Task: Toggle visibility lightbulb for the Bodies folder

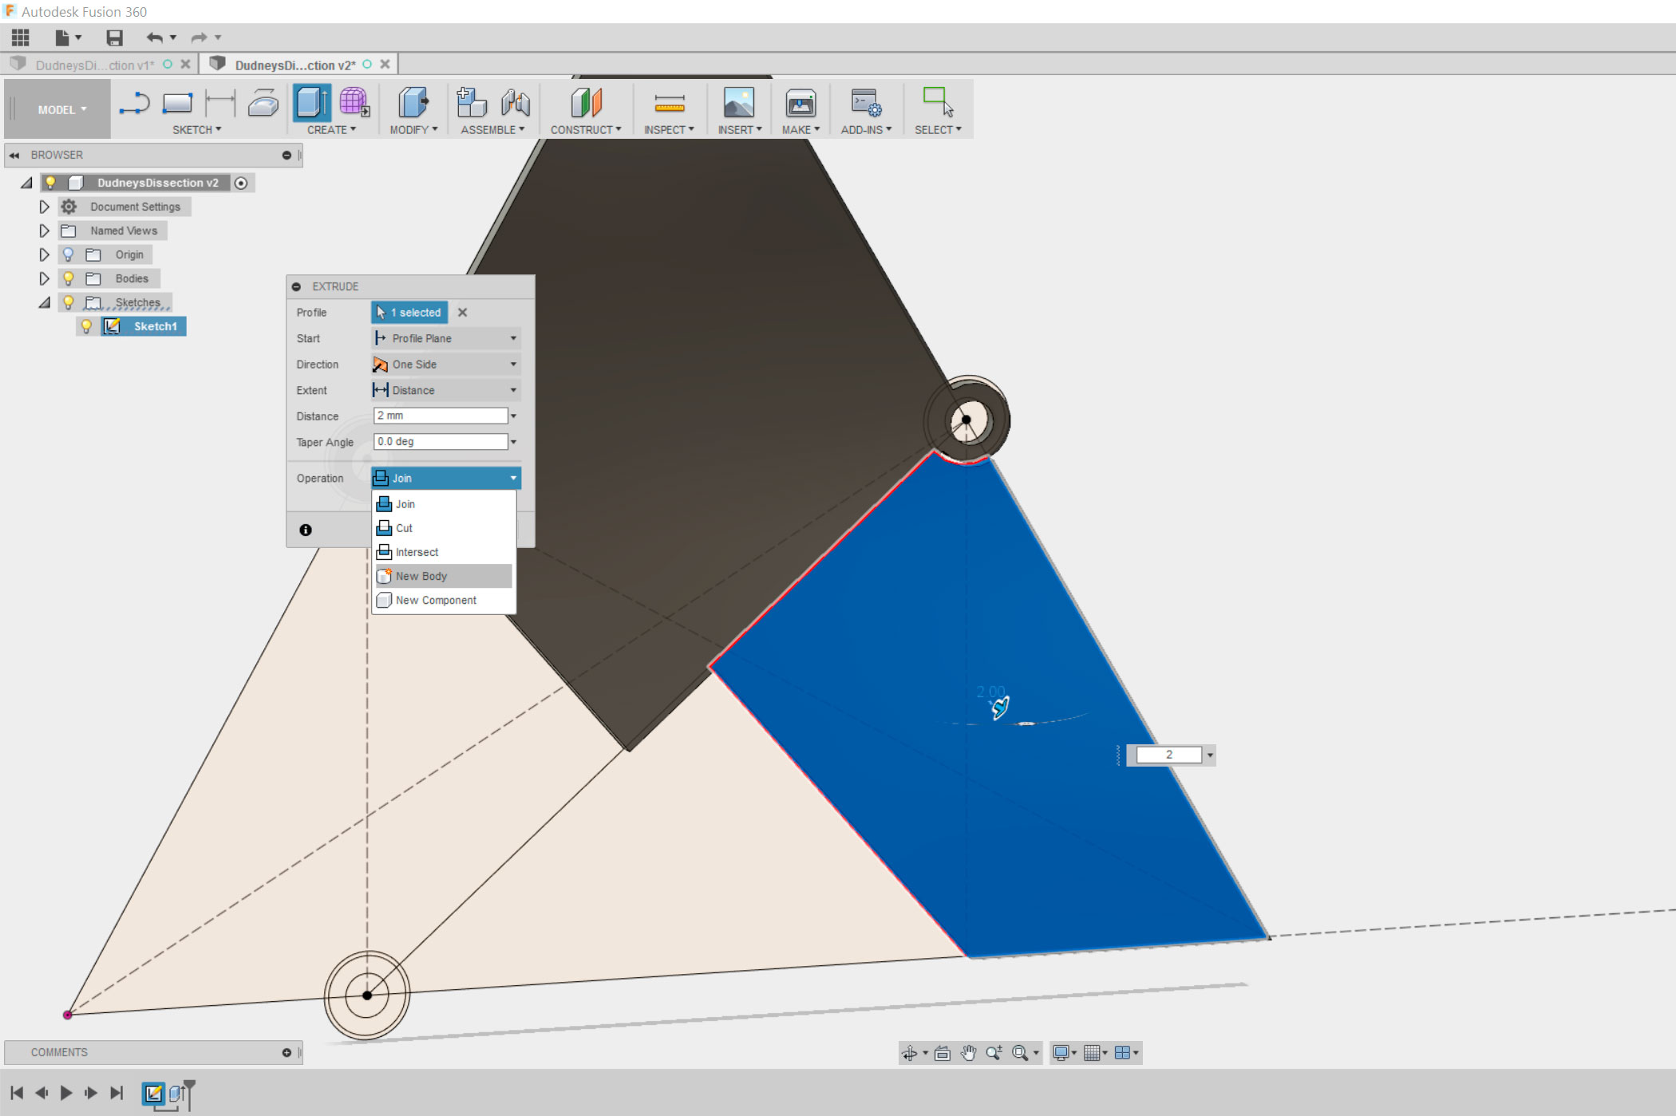Action: (69, 278)
